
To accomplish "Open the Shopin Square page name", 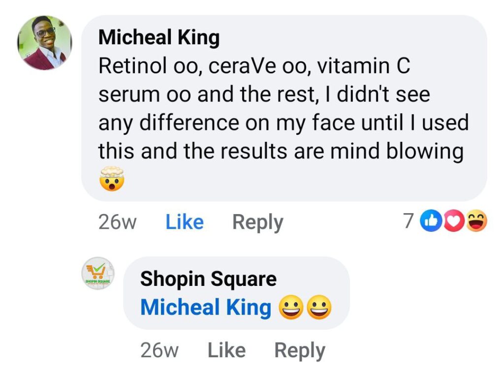I will tap(208, 279).
